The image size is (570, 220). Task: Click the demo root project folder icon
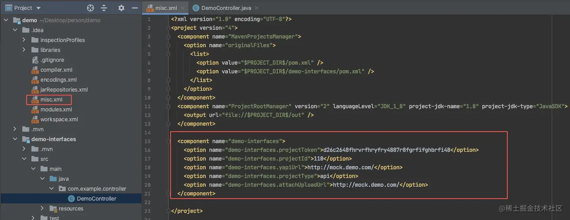tap(17, 20)
